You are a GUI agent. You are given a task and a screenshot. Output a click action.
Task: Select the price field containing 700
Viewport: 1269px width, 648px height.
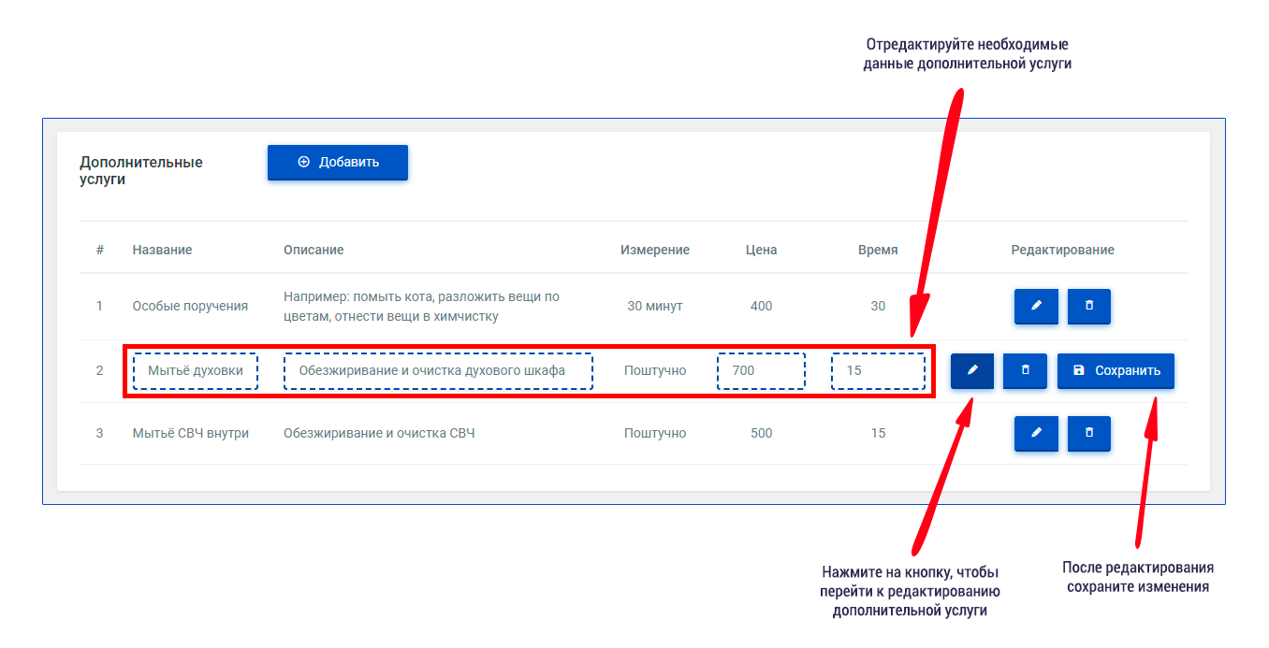pos(761,370)
